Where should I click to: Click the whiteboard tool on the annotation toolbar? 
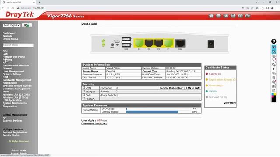(x=273, y=82)
